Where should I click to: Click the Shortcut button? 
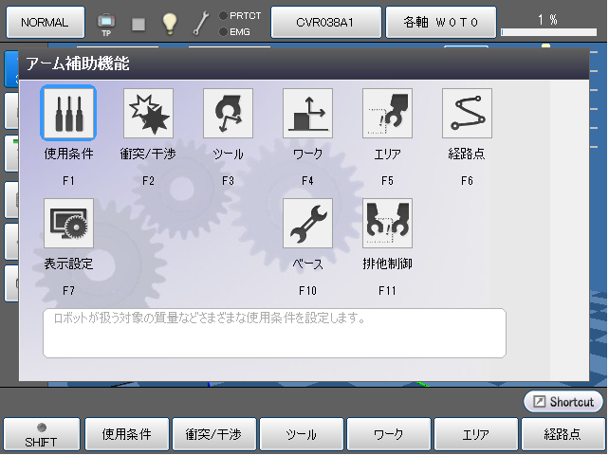pyautogui.click(x=563, y=402)
